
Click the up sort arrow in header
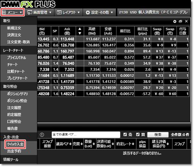click(x=80, y=29)
